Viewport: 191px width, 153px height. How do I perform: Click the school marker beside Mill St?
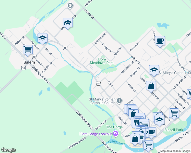tap(42, 38)
